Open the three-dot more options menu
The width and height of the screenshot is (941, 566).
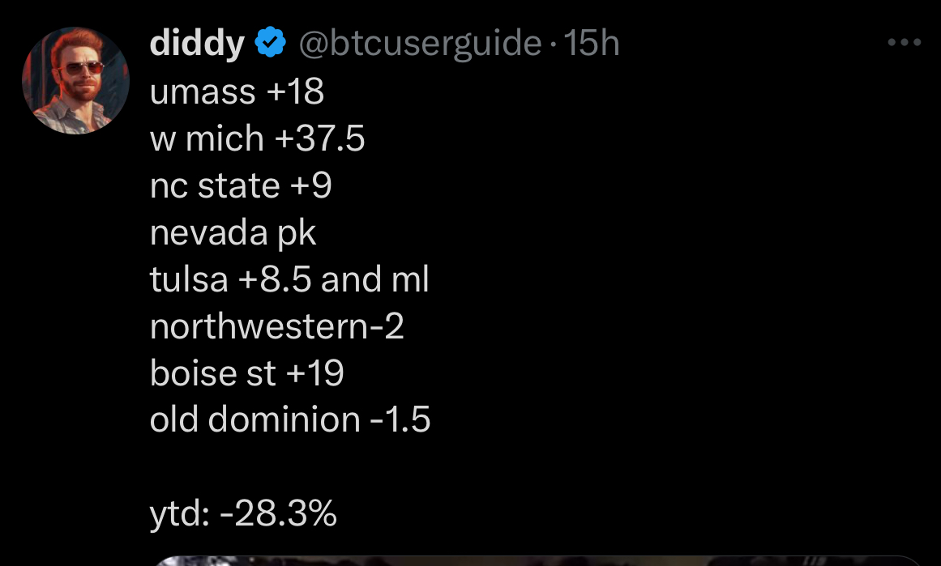coord(905,44)
